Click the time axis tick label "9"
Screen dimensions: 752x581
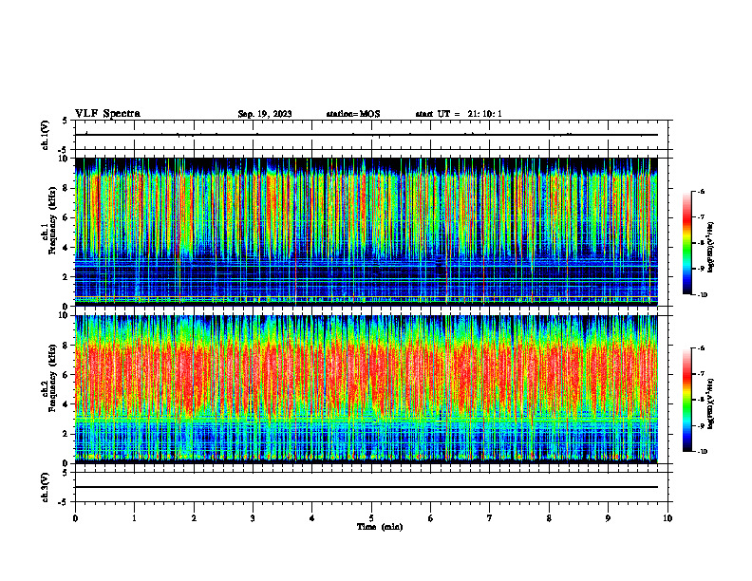coord(608,518)
